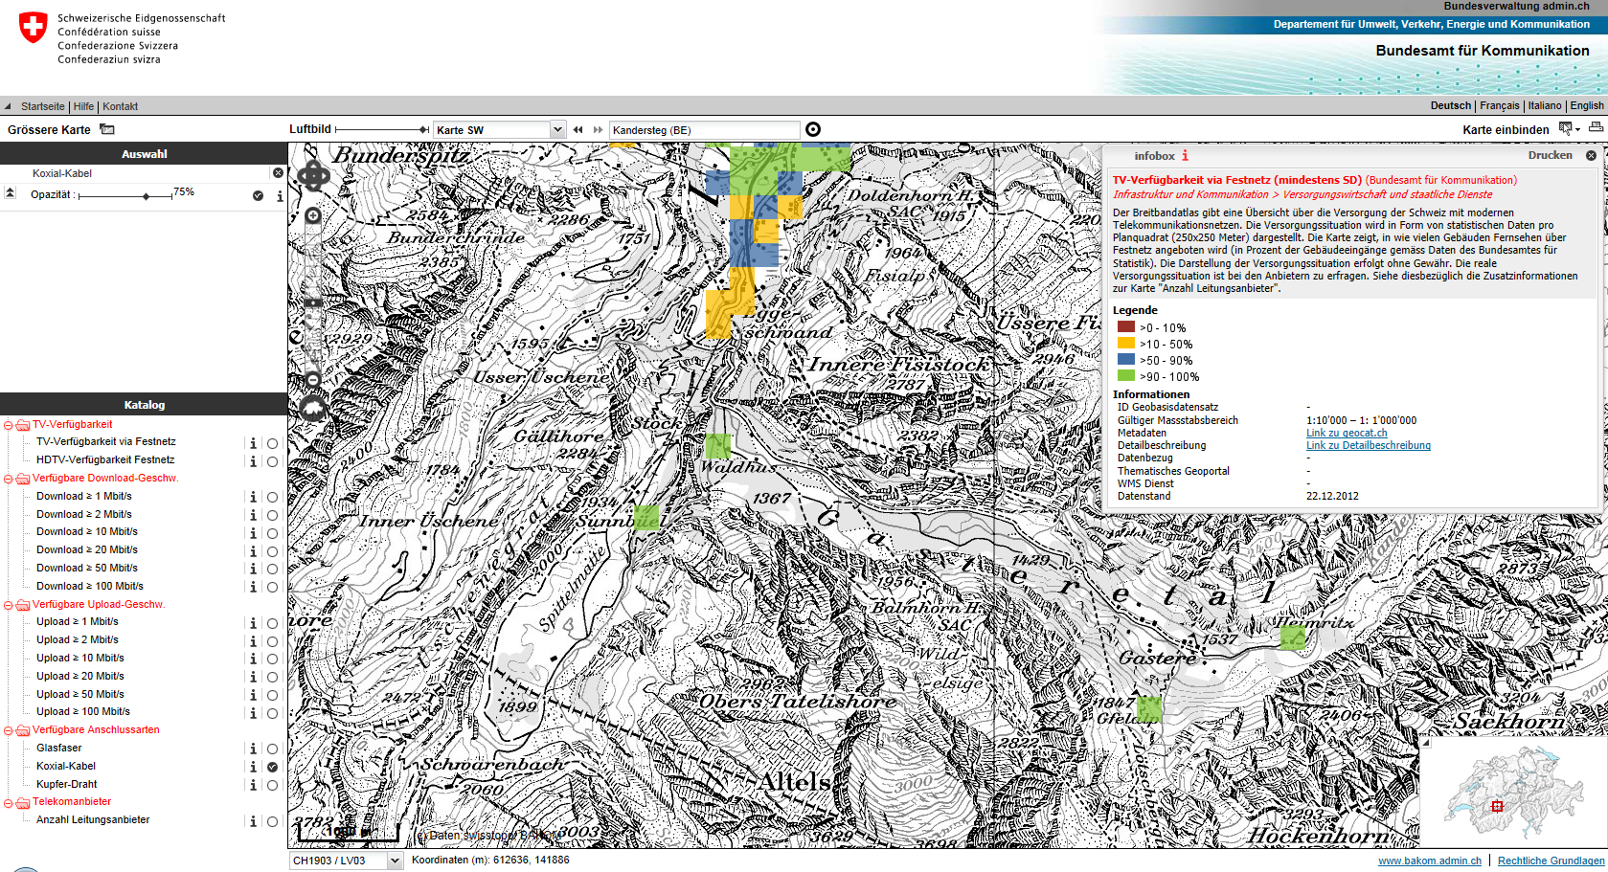1608x872 pixels.
Task: Zoom out with the minus map button
Action: point(313,380)
